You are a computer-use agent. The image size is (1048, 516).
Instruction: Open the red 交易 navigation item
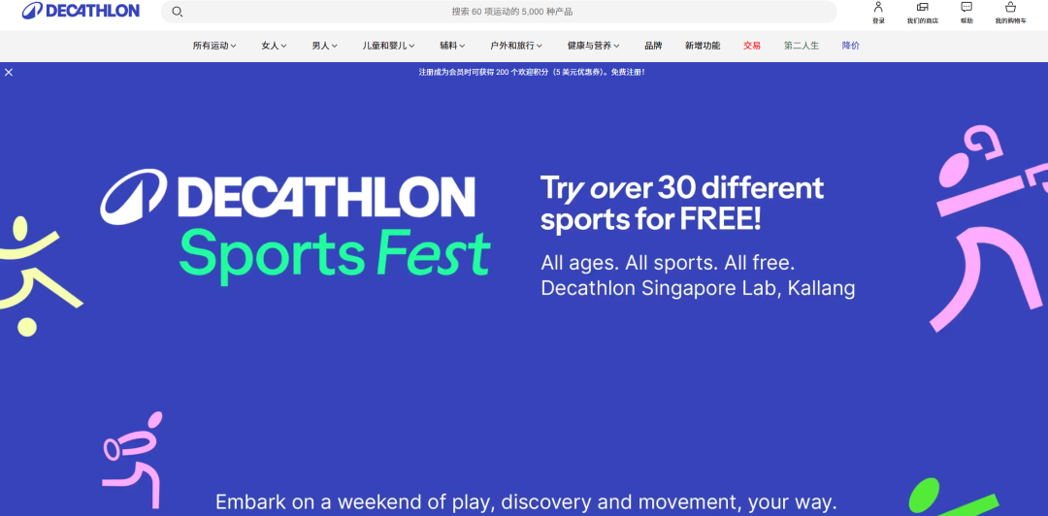point(752,46)
